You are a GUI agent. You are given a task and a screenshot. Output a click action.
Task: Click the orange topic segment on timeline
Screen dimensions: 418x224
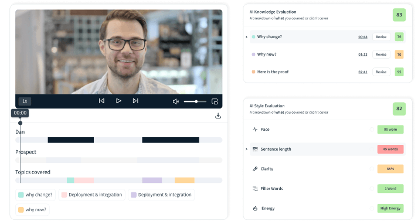pos(185,180)
